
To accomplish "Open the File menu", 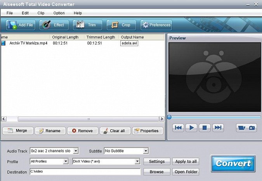I will pos(10,13).
